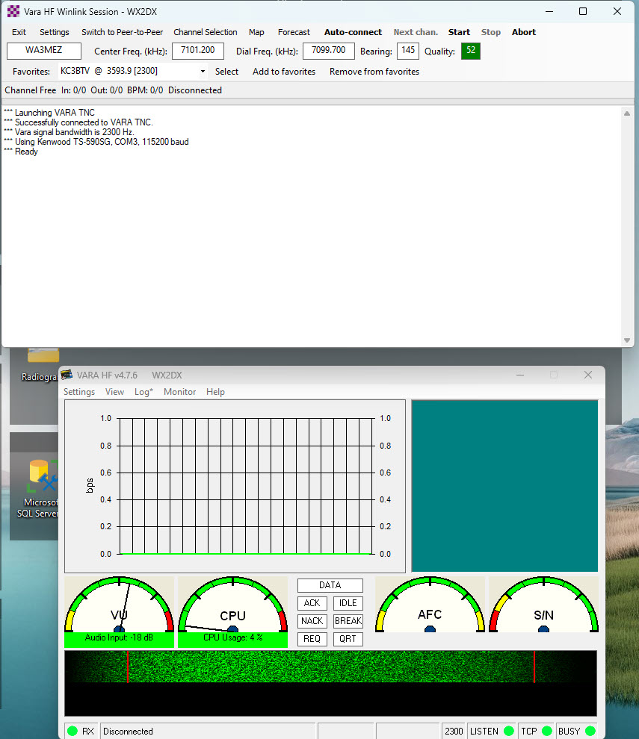Screen dimensions: 639x739
Task: Click the BUSY status indicator light
Action: click(590, 731)
